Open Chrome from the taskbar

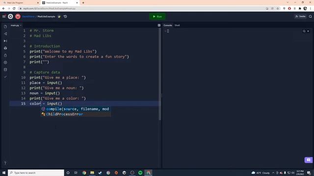tap(84, 173)
